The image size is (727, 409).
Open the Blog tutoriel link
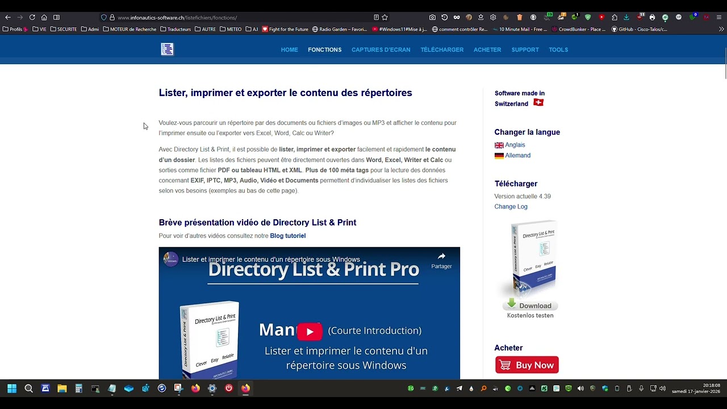click(x=287, y=236)
